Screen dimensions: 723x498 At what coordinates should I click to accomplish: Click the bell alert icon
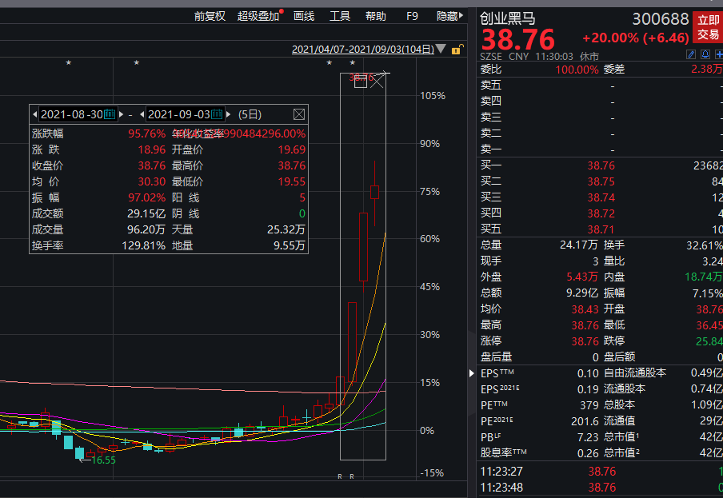pos(705,55)
